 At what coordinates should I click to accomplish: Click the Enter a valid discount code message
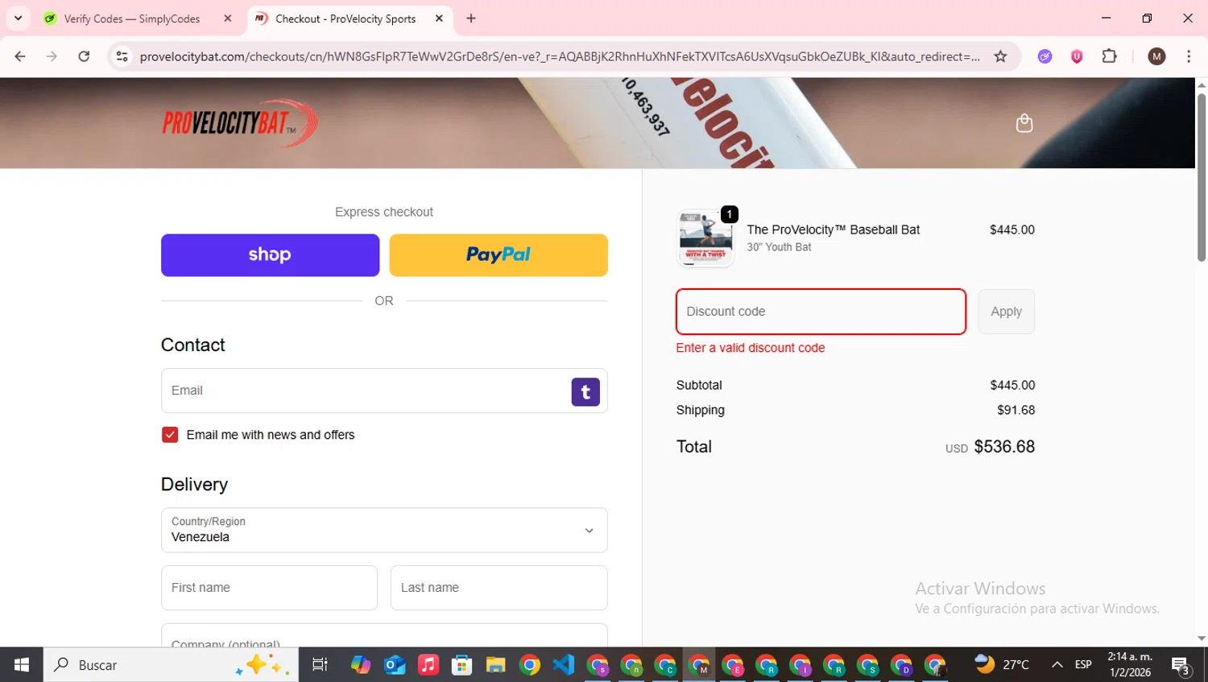tap(751, 348)
